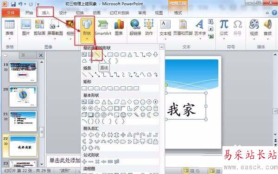The width and height of the screenshot is (278, 174).
Task: Choose the cube shape in 基本形状
Action: click(x=84, y=115)
